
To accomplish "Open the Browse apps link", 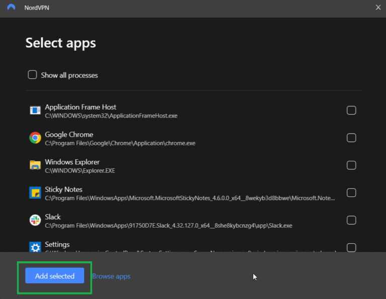I will coord(112,276).
